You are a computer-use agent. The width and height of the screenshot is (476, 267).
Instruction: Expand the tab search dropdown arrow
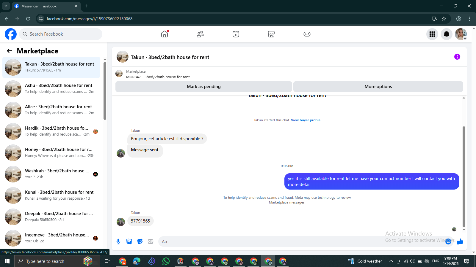coord(6,6)
